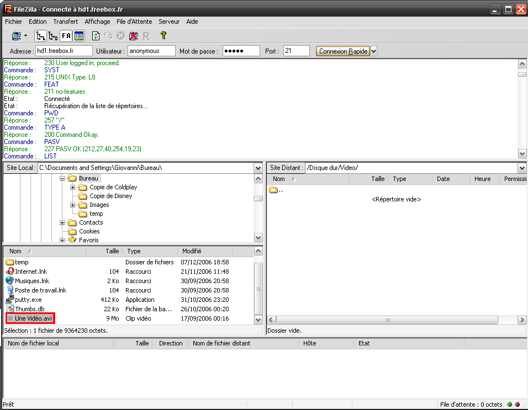Screen dimensions: 528x410
Task: Click local file list scroll down arrow
Action: point(258,320)
